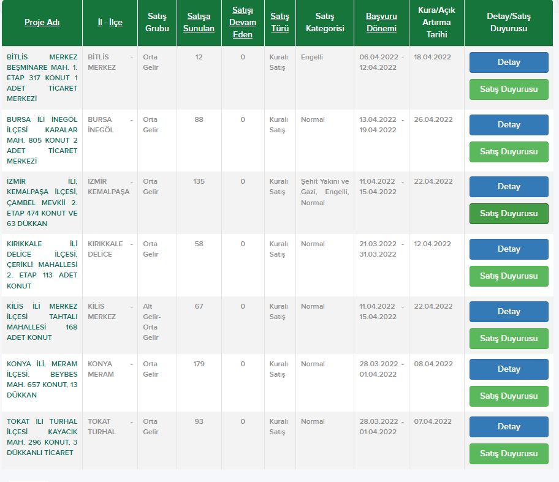View Satış Duyurusu for Kırıkkale Delice
This screenshot has width=559, height=482.
[x=509, y=276]
